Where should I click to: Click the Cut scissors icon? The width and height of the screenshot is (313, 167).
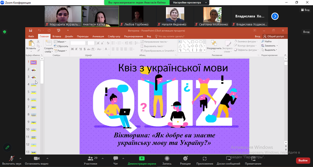pos(38,42)
